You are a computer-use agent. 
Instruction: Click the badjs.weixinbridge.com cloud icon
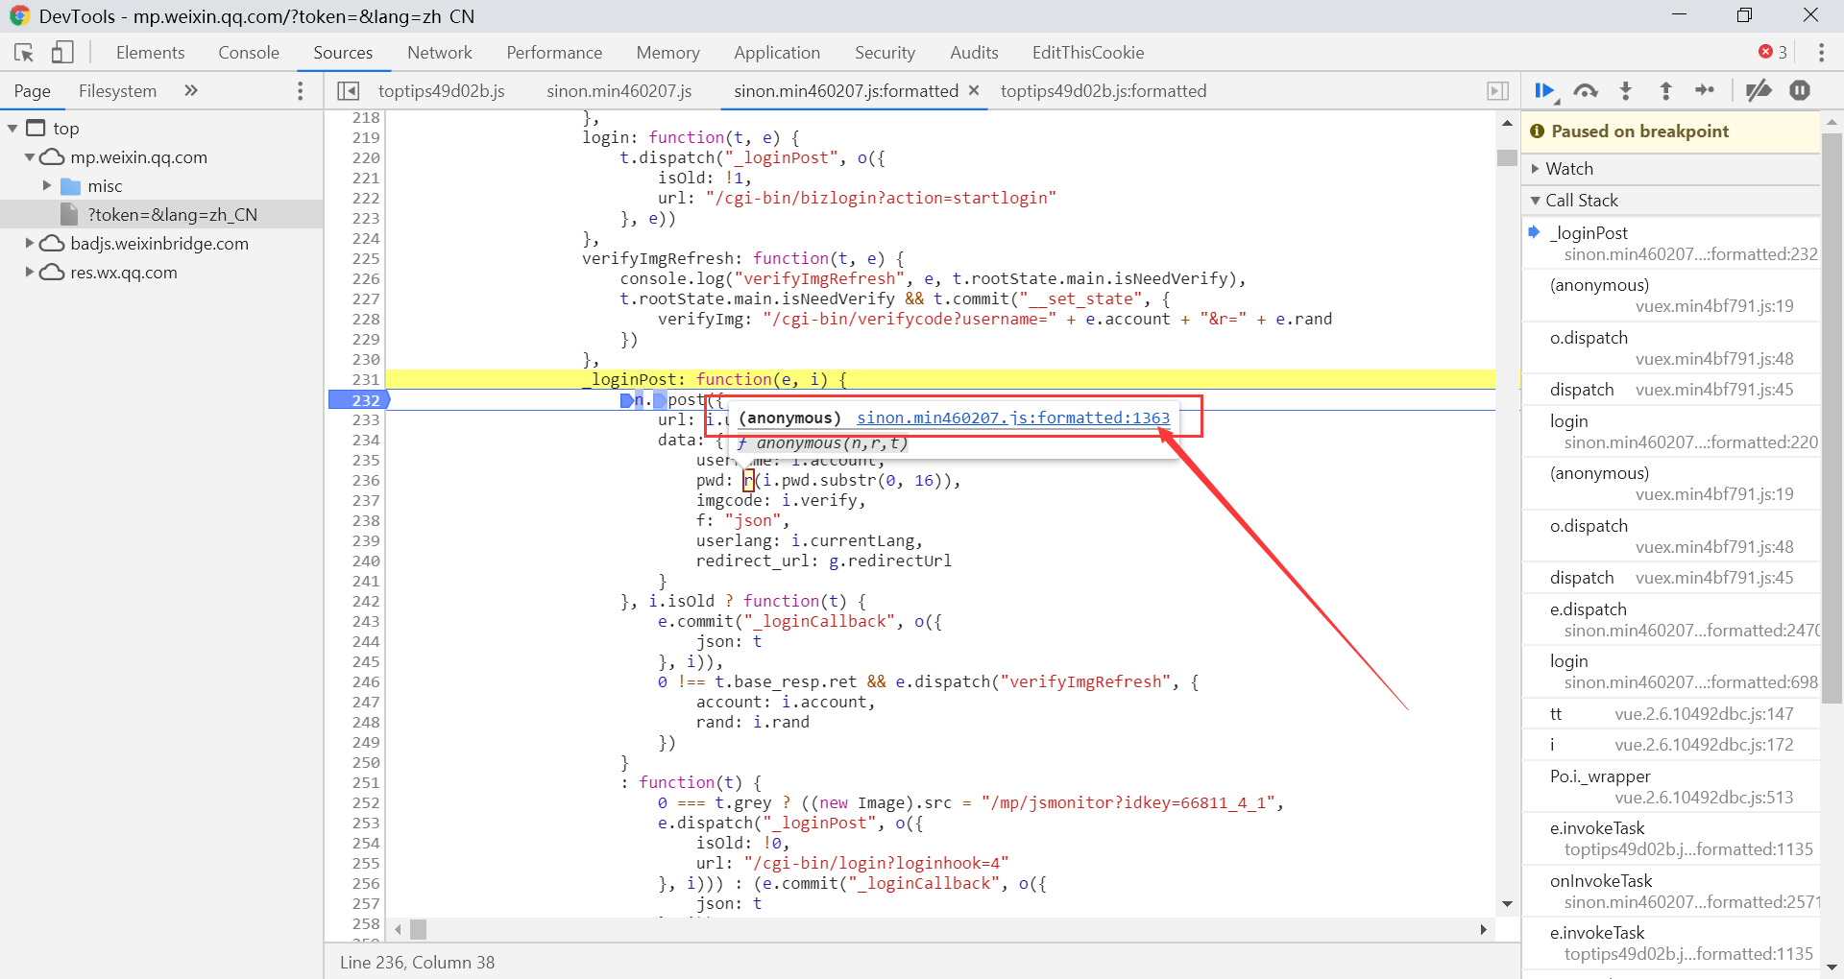click(52, 244)
